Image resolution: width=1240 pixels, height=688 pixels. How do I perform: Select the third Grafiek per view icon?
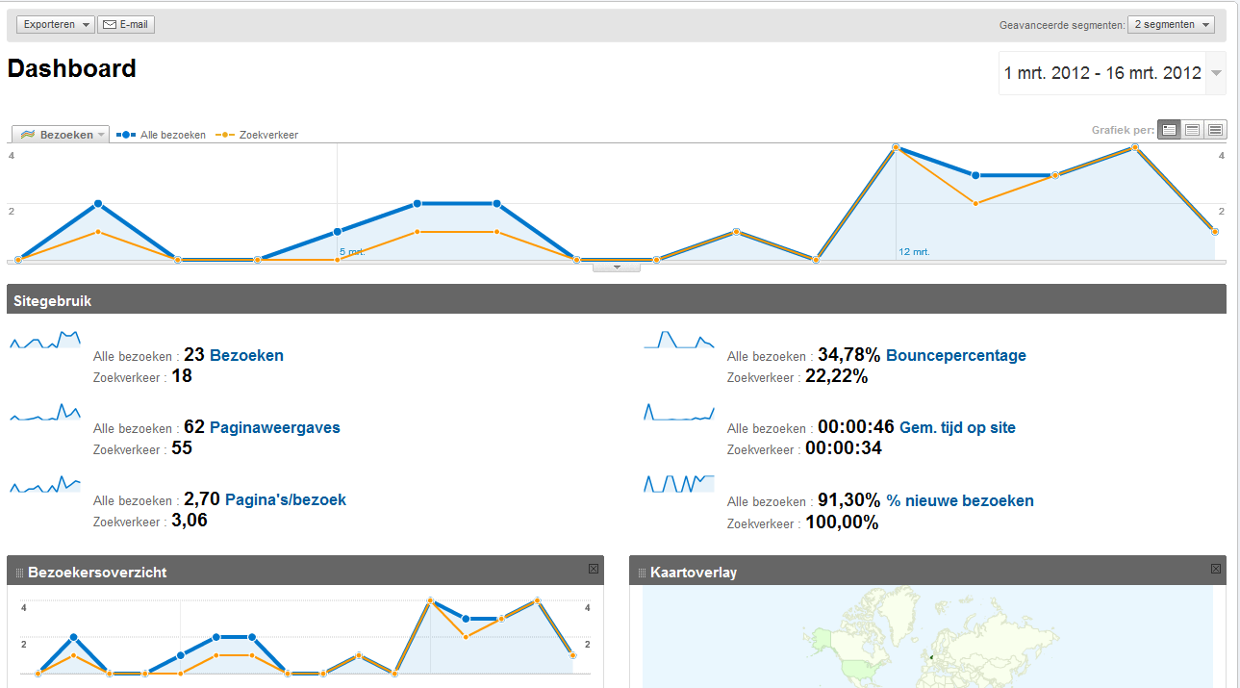coord(1215,130)
